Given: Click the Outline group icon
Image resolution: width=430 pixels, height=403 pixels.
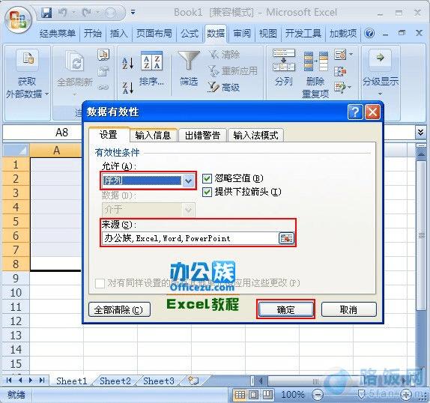Looking at the screenshot, I should 380,58.
